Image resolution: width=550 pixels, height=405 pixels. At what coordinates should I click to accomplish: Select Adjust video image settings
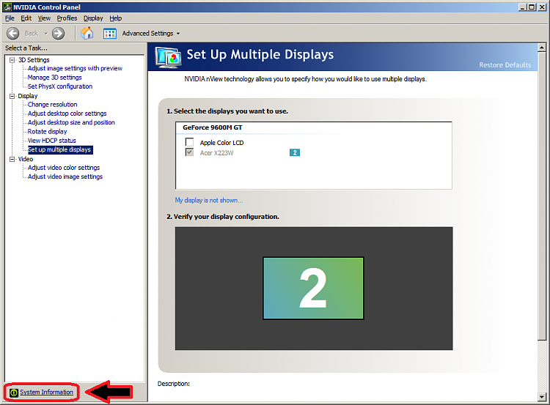pyautogui.click(x=65, y=177)
